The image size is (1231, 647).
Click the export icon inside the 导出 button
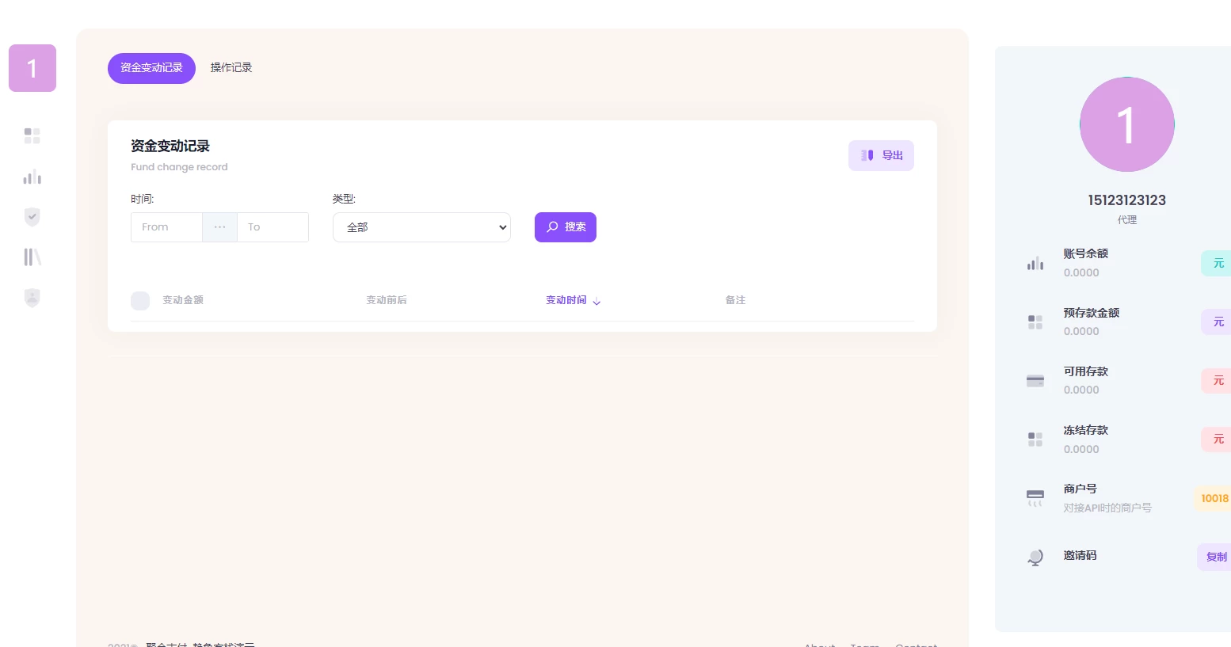[867, 155]
